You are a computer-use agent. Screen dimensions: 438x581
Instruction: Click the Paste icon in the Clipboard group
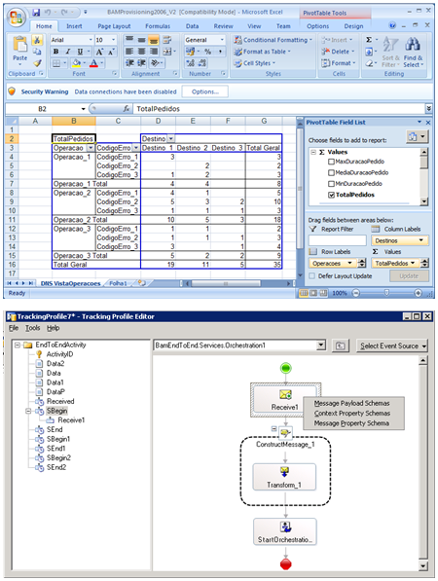point(20,44)
